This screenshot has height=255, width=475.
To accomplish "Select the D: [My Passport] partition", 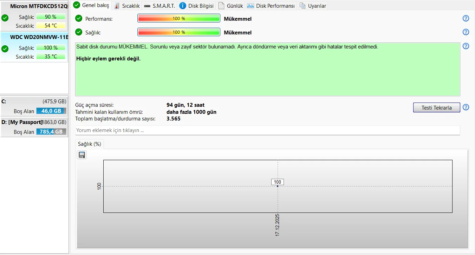I will 34,127.
